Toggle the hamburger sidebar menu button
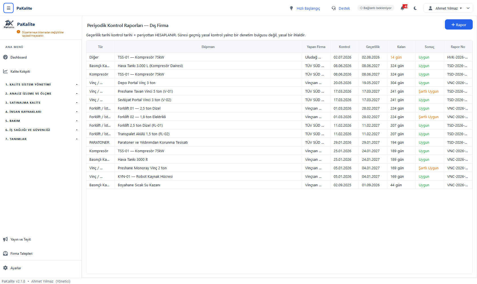 coord(9,8)
